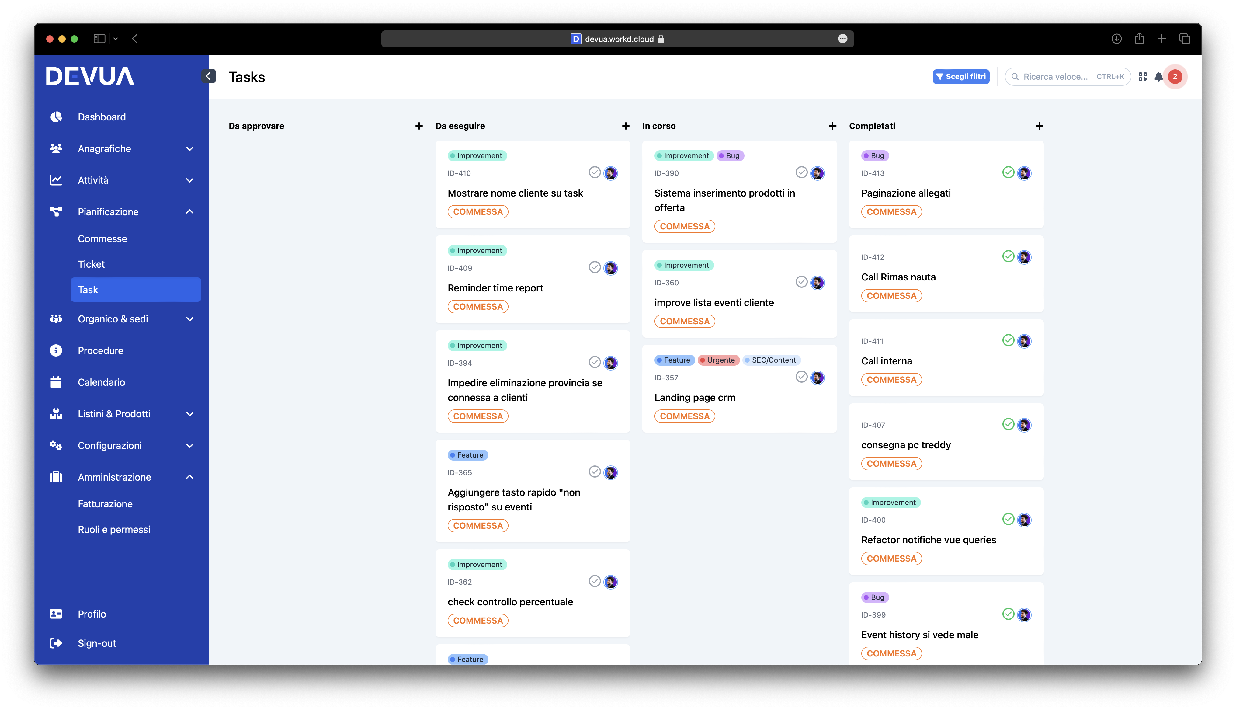This screenshot has height=710, width=1236.
Task: Open the Scegli filtri panel
Action: tap(961, 77)
